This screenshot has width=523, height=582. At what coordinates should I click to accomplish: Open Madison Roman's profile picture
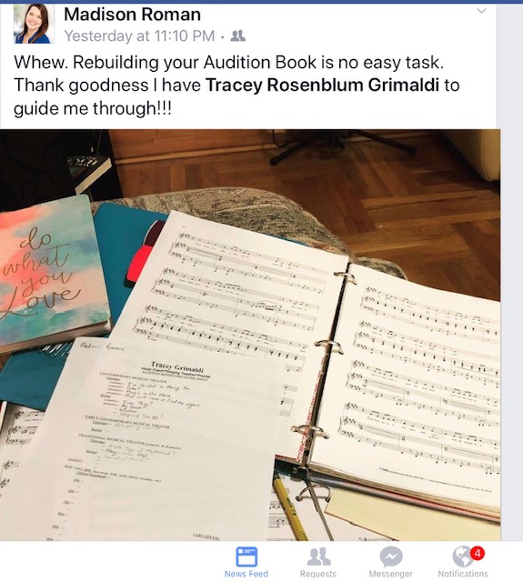pyautogui.click(x=34, y=24)
